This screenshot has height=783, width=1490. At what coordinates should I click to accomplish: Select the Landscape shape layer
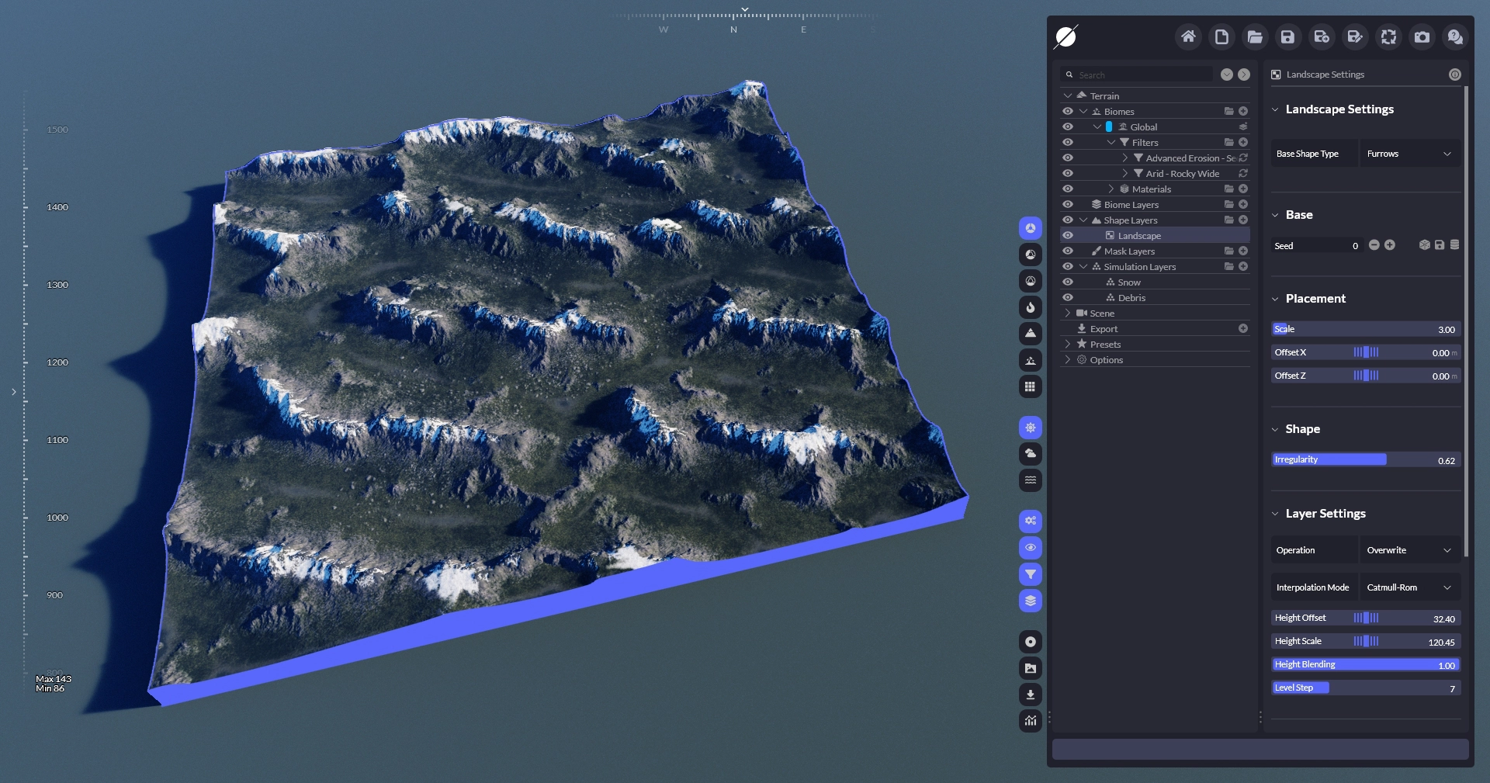click(x=1139, y=236)
